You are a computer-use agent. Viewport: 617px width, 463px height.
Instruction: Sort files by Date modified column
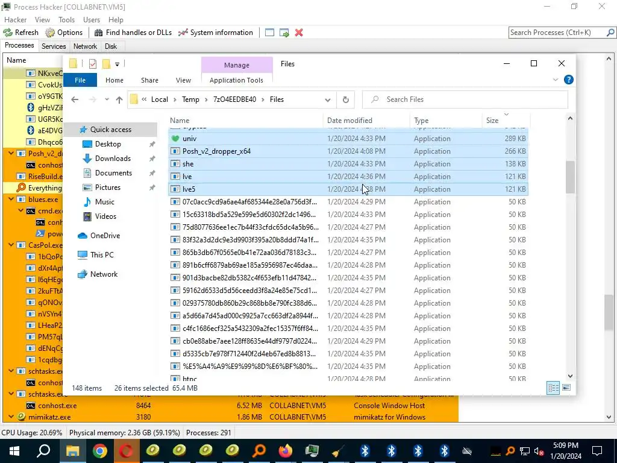click(x=366, y=121)
